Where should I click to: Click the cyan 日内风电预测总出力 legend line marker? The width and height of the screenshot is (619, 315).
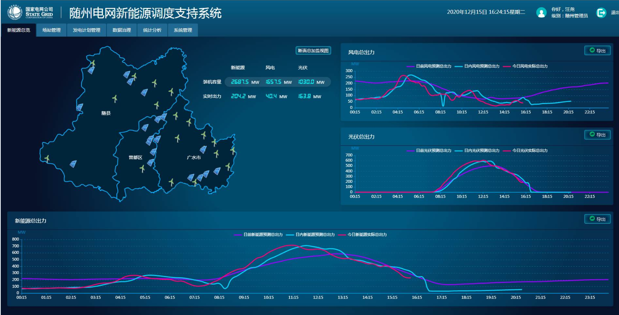point(459,66)
